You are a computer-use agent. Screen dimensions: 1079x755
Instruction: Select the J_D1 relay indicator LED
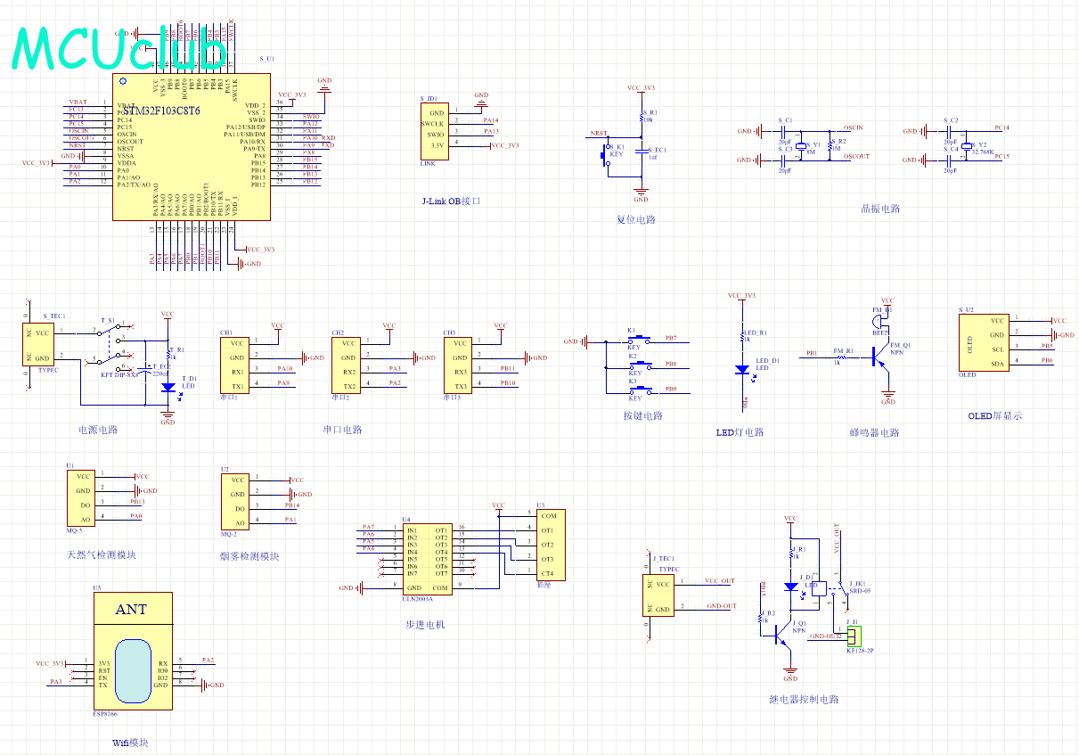790,587
